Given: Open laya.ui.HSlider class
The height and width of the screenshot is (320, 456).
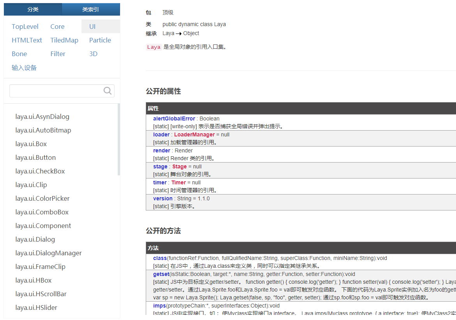Looking at the screenshot, I should pos(36,308).
